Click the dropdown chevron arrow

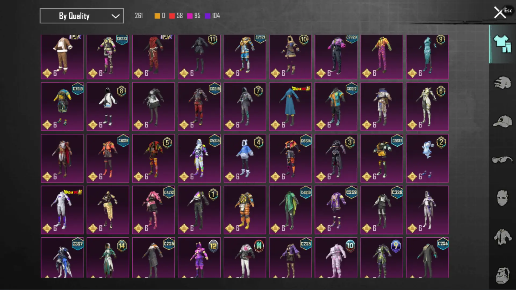(x=116, y=16)
